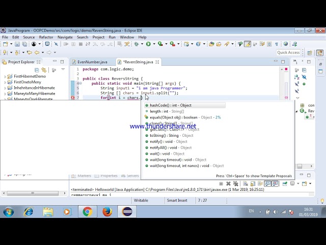
Task: Click Previous Annotation up-arrow icon
Action: 17,53
